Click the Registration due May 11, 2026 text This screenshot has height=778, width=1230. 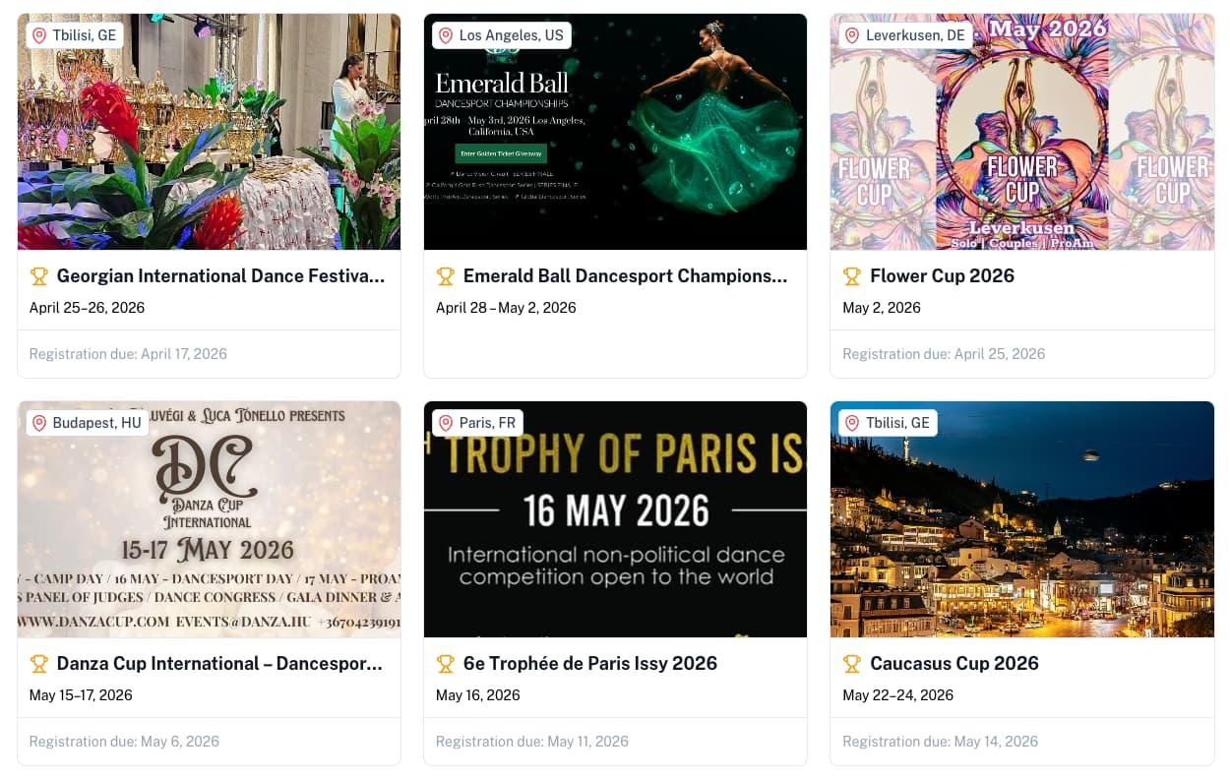coord(531,742)
